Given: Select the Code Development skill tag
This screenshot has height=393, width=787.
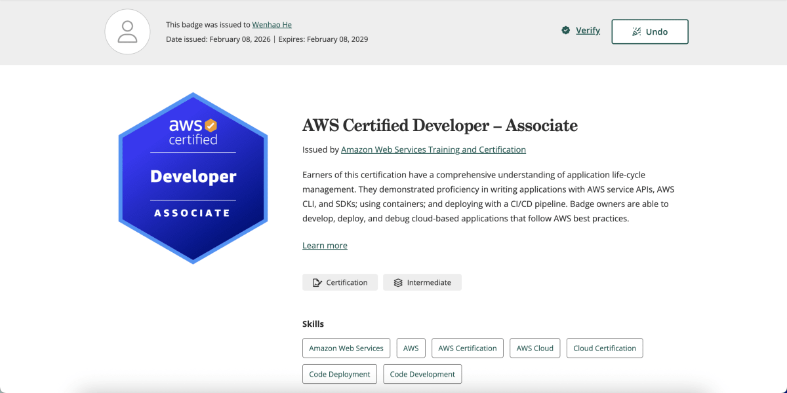Looking at the screenshot, I should (422, 374).
